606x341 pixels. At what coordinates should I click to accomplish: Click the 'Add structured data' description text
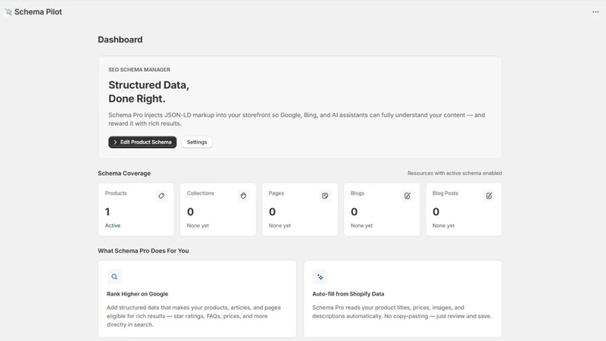click(194, 316)
